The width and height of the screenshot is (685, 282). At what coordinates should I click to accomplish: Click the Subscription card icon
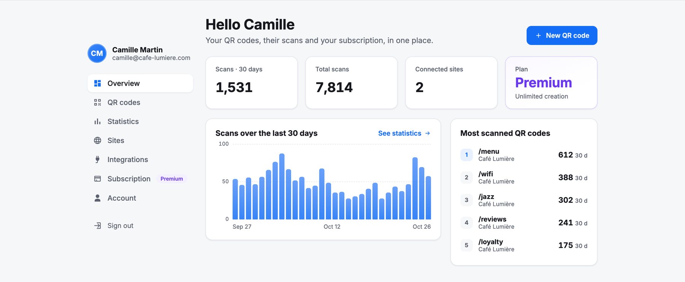coord(97,179)
